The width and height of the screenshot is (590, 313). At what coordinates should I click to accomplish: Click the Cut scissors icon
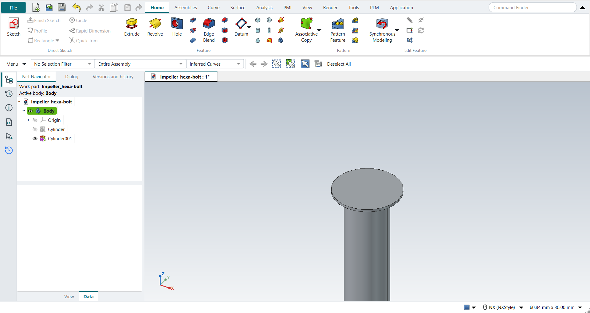pyautogui.click(x=101, y=8)
